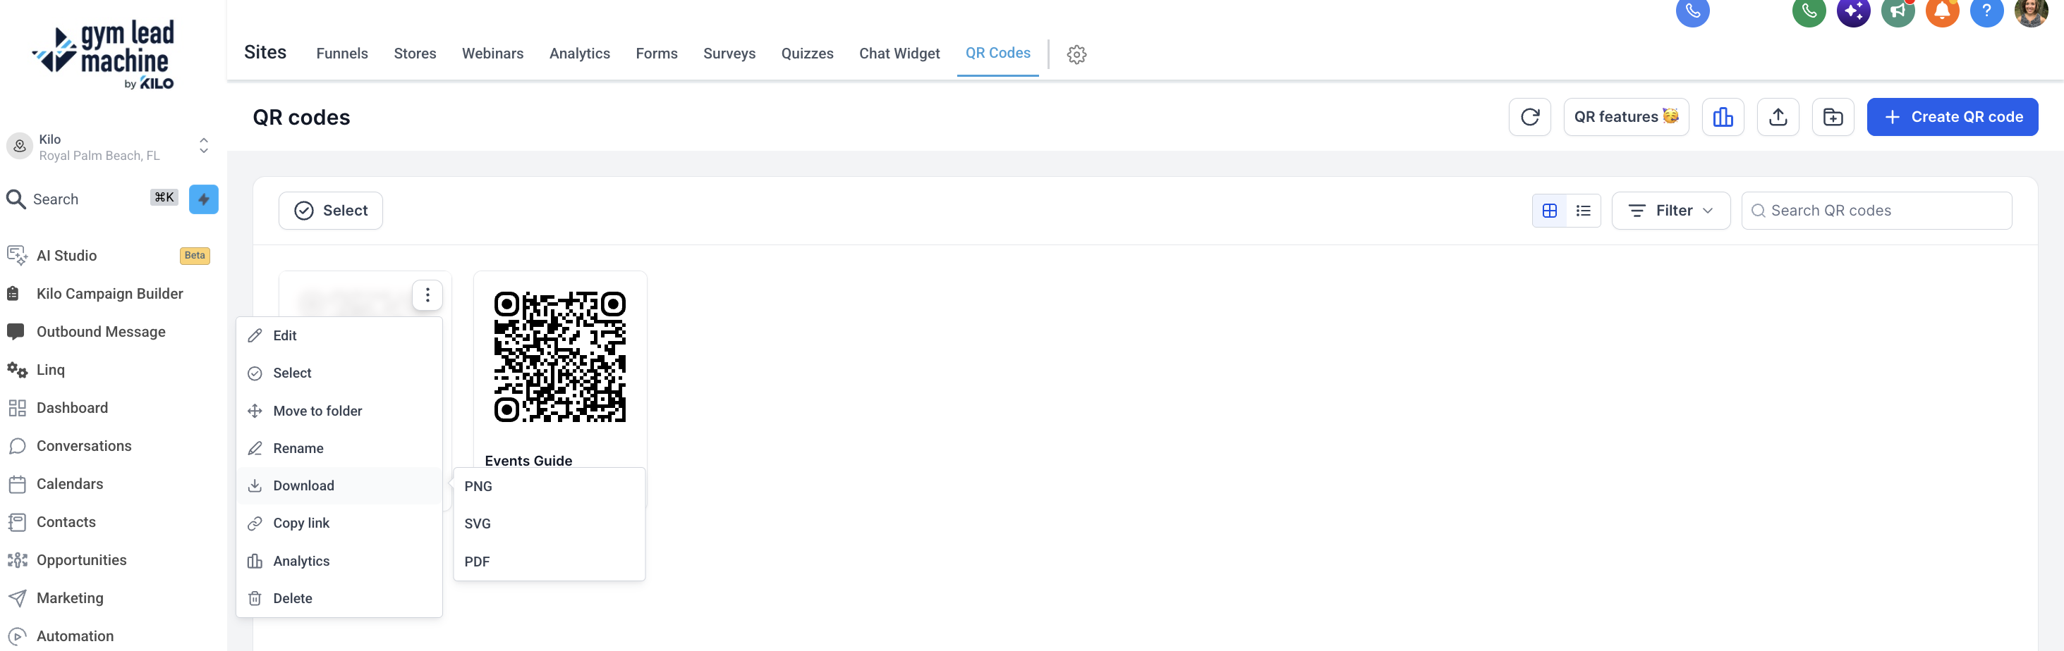Viewport: 2064px width, 651px height.
Task: Download QR code as PNG
Action: [549, 487]
